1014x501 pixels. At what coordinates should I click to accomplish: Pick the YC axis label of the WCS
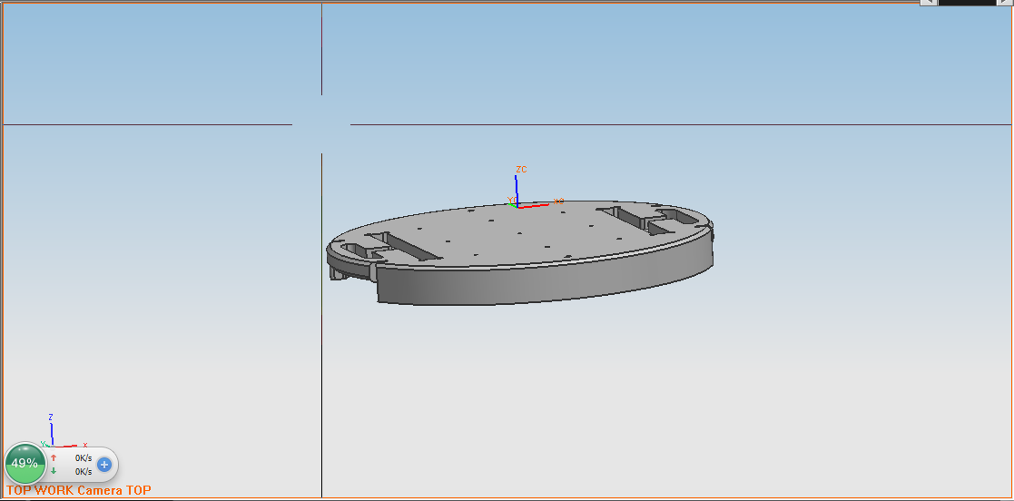click(x=511, y=200)
